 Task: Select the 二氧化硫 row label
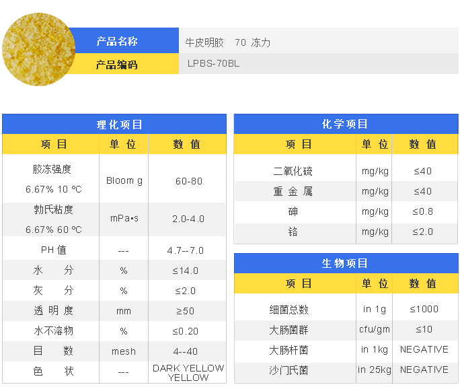293,172
